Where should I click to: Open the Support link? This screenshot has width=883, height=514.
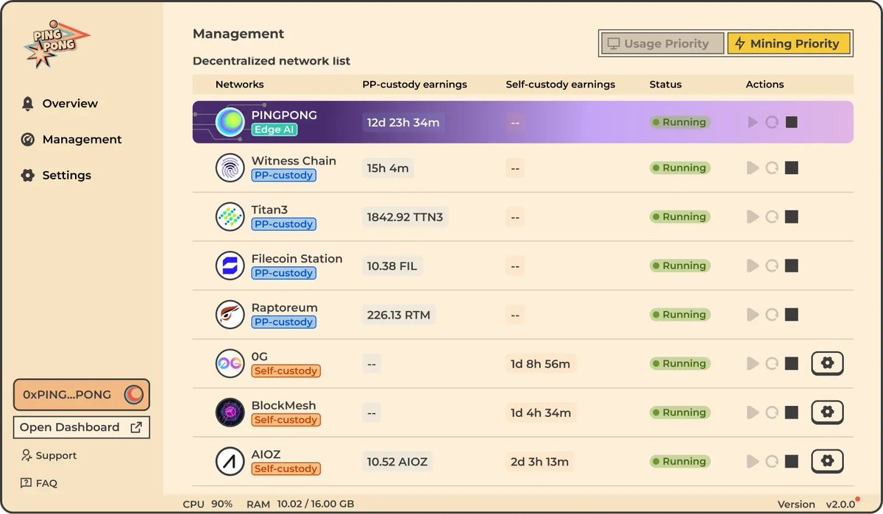click(49, 456)
